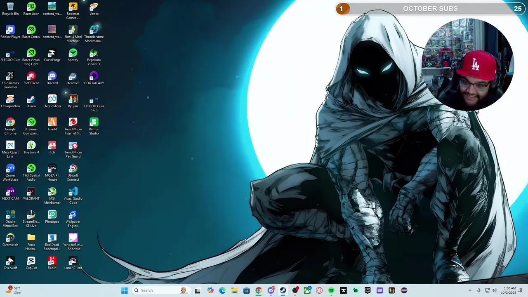Open the Photopea desktop shortcut
Image resolution: width=528 pixels, height=297 pixels.
coord(52,217)
